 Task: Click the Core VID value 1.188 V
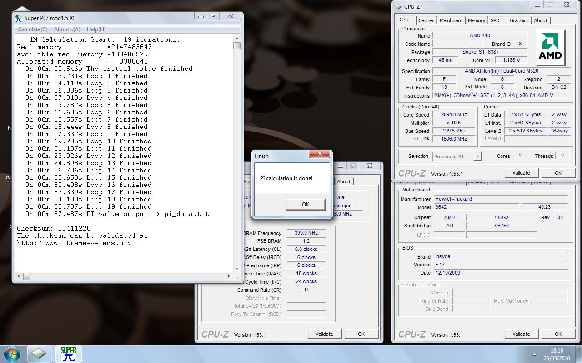511,60
